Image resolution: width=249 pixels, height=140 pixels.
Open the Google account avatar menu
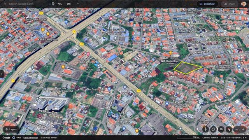pyautogui.click(x=244, y=4)
